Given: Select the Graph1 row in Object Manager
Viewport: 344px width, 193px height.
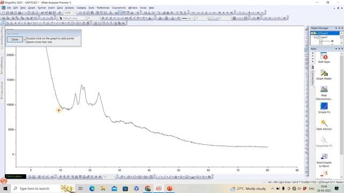Looking at the screenshot, I should [326, 33].
